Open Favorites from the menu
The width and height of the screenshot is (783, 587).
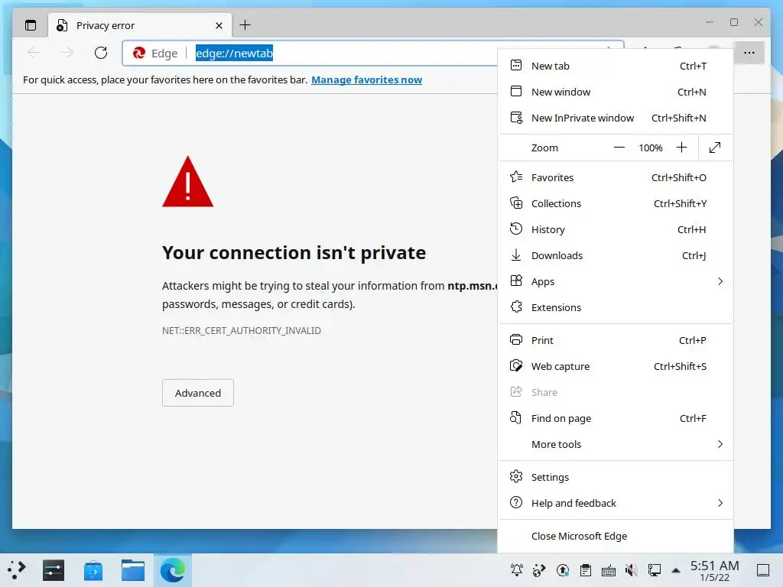(616, 177)
